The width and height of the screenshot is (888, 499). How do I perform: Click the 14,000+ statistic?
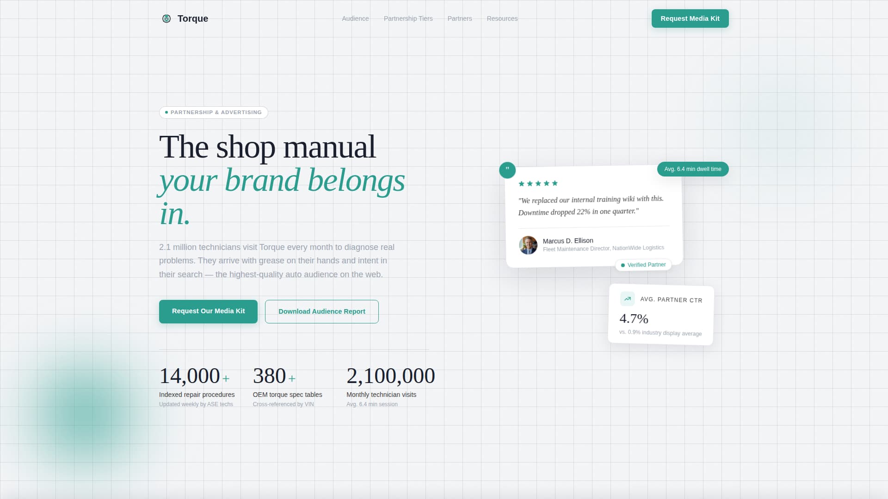194,376
